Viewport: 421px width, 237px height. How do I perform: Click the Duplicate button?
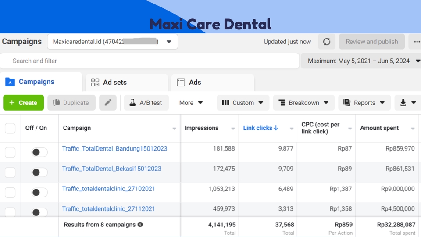(71, 103)
